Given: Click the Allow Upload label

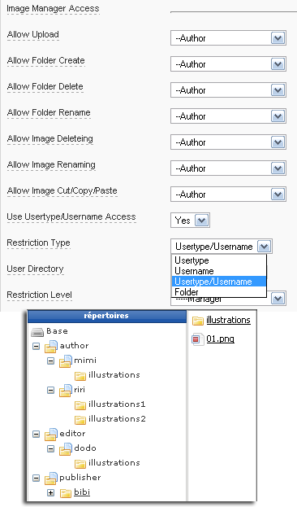Looking at the screenshot, I should 33,34.
